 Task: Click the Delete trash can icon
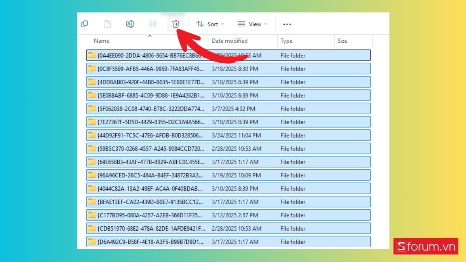pyautogui.click(x=176, y=24)
